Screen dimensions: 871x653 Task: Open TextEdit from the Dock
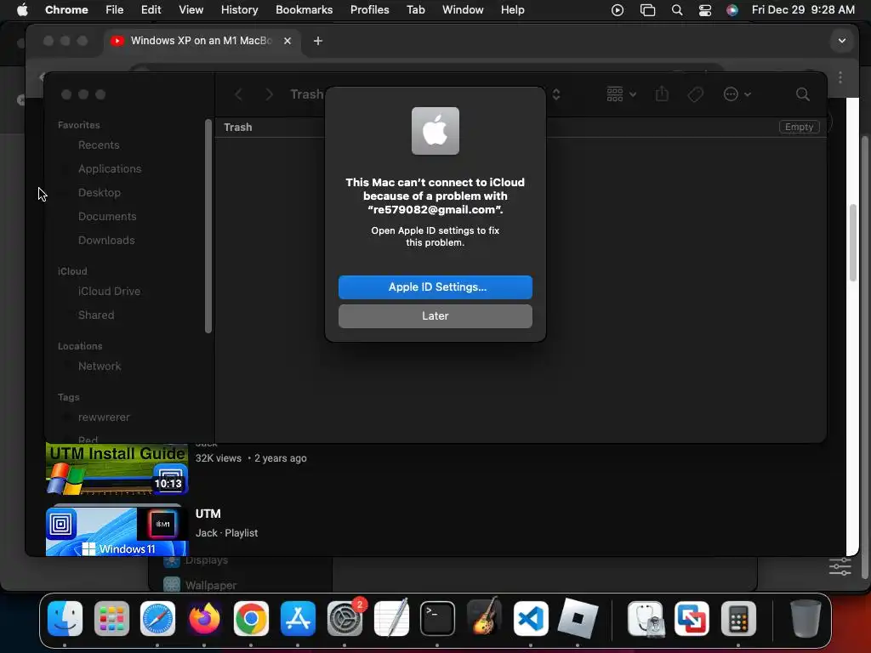pos(391,618)
